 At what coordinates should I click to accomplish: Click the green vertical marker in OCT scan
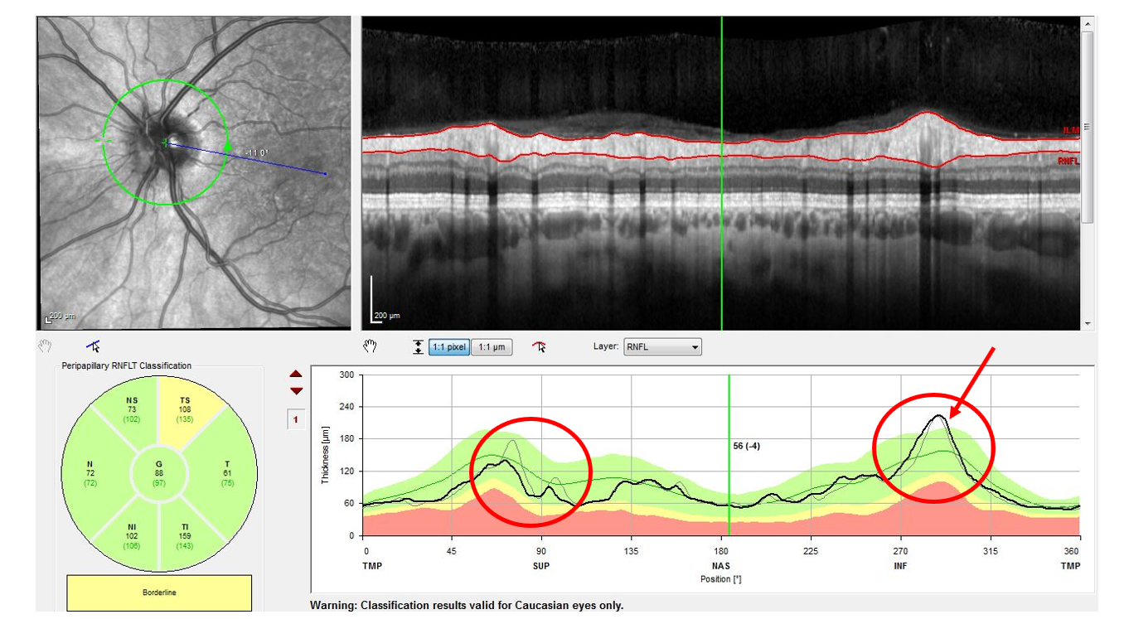point(722,172)
